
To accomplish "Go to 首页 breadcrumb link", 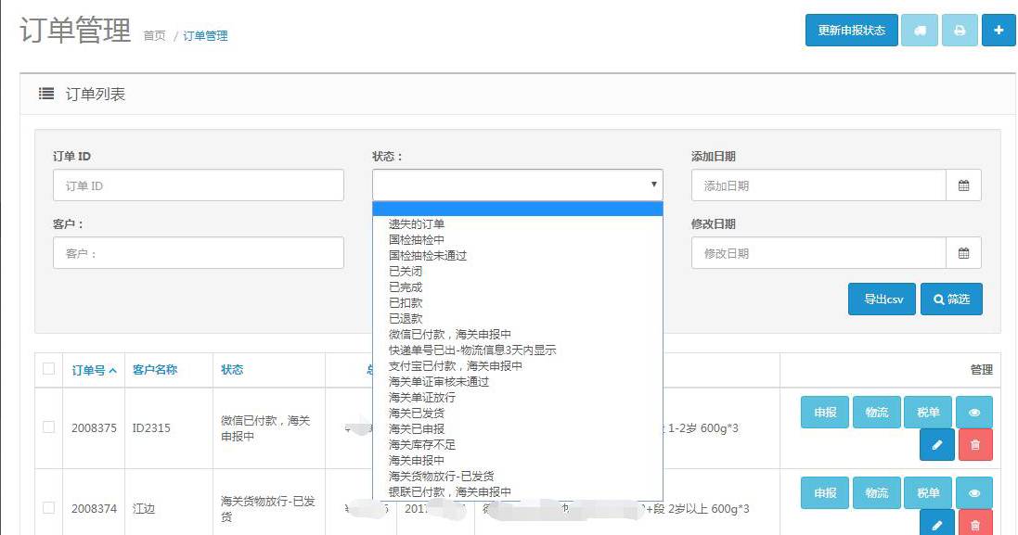I will pos(155,35).
